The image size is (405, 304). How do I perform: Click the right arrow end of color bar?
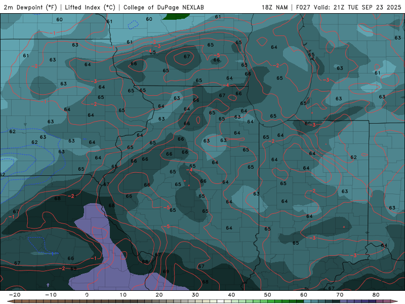tap(394, 301)
